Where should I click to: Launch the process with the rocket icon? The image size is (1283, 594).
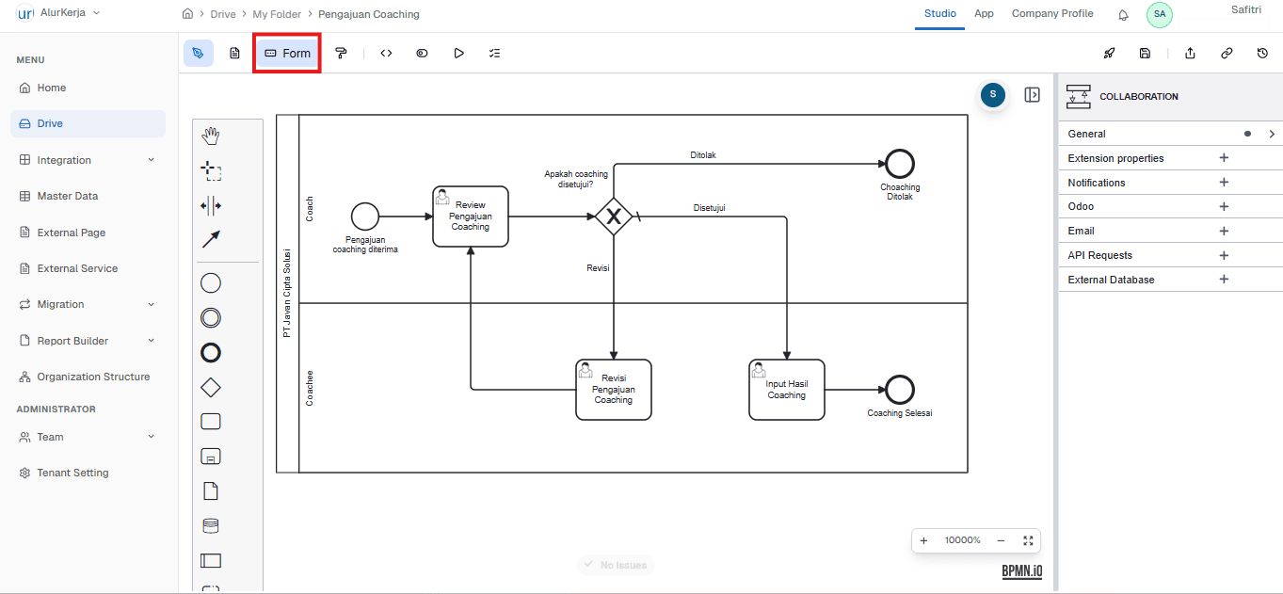coord(1109,53)
